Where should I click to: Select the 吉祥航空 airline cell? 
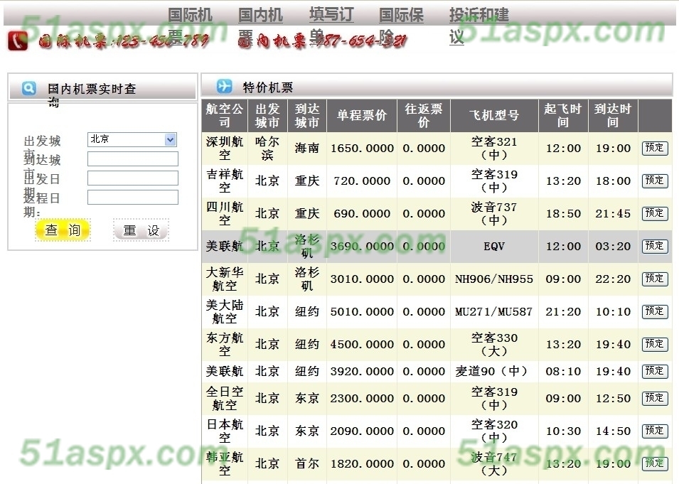(x=224, y=181)
